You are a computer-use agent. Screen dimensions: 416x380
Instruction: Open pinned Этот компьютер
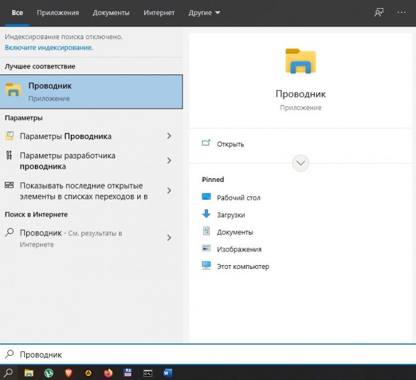pyautogui.click(x=243, y=266)
